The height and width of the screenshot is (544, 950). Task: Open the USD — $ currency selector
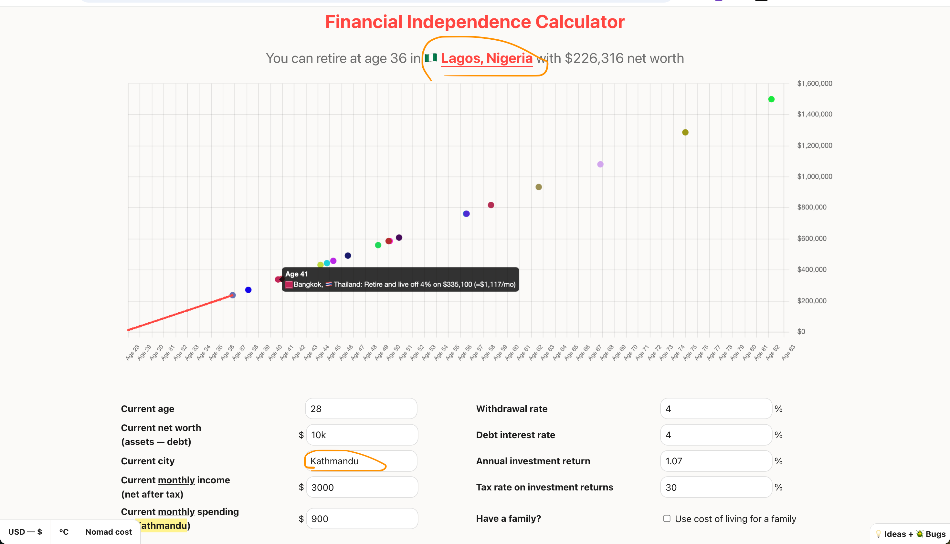pyautogui.click(x=25, y=532)
